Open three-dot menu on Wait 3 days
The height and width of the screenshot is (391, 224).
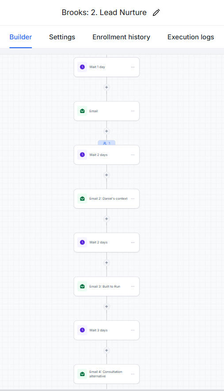[x=133, y=330]
